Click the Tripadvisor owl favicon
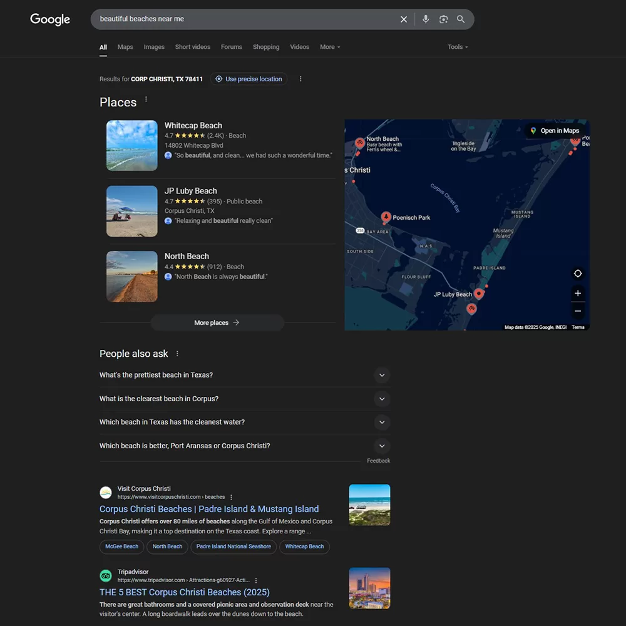The image size is (626, 626). click(106, 576)
